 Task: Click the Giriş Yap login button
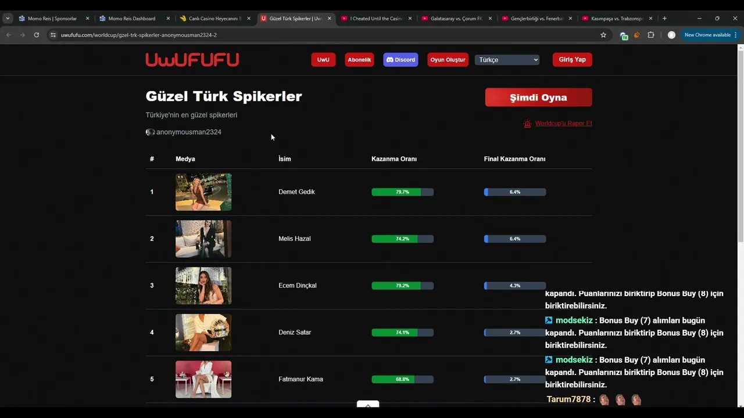click(572, 60)
